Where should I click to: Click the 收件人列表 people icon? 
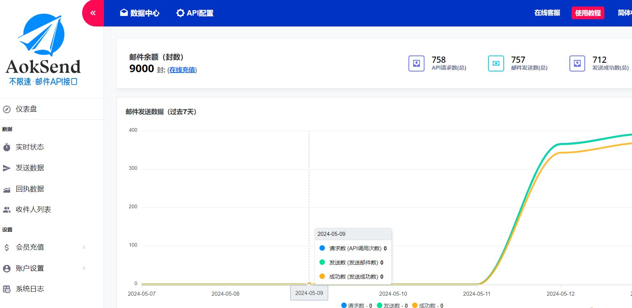[7, 210]
